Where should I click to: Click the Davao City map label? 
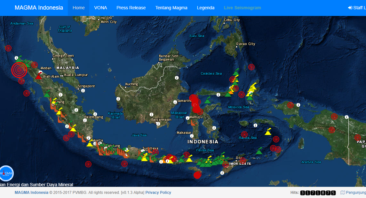[246, 44]
